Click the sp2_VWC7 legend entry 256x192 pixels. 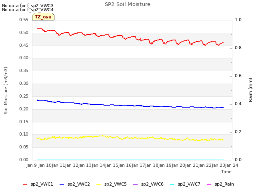[x=185, y=184]
